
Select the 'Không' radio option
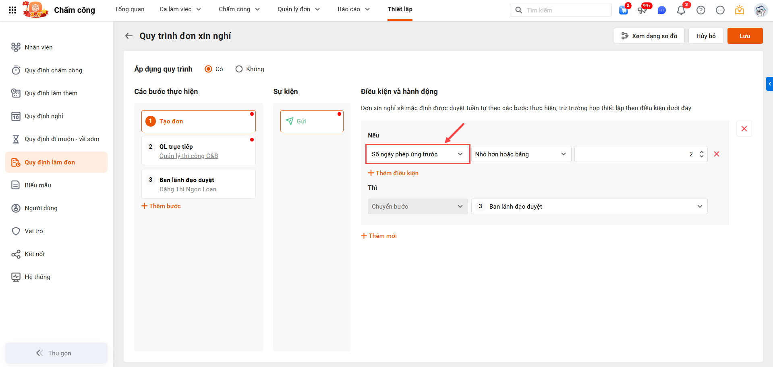click(239, 69)
